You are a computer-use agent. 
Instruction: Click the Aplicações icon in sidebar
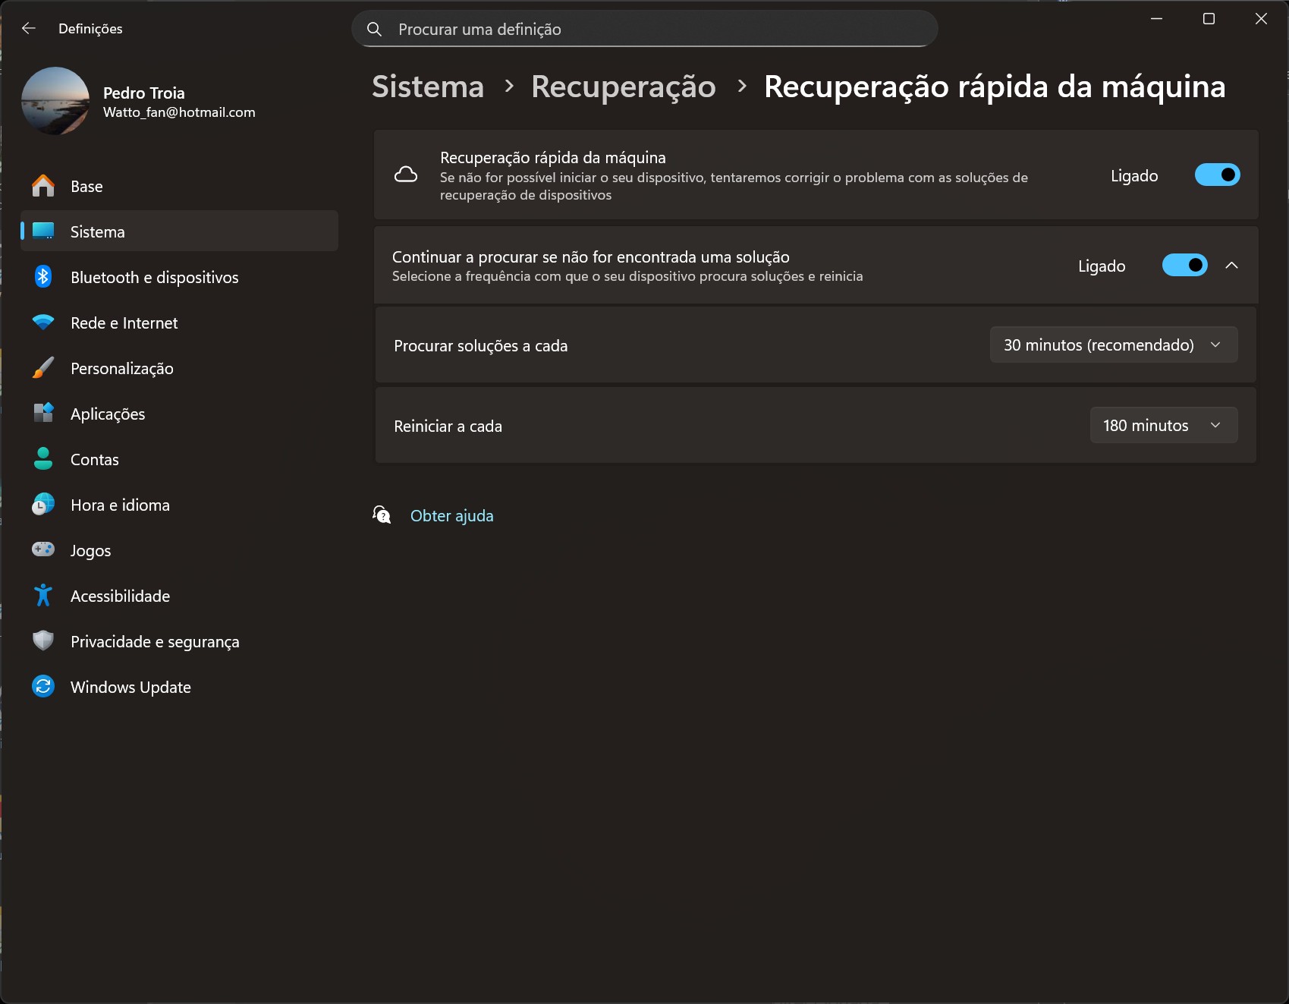pos(43,414)
